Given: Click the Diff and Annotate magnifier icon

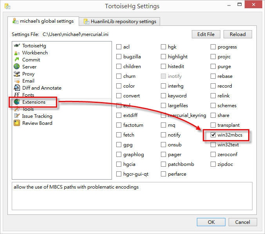Looking at the screenshot, I should coord(17,88).
